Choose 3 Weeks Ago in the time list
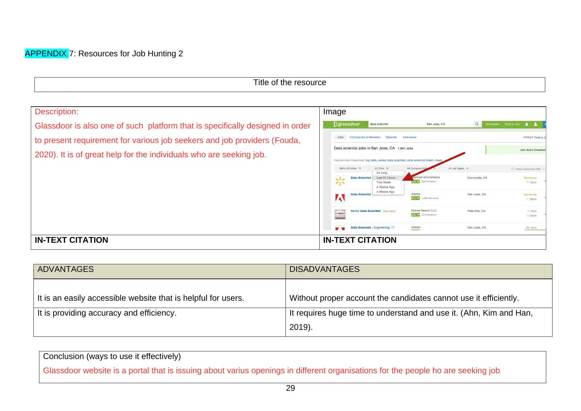This screenshot has width=581, height=411. [388, 192]
